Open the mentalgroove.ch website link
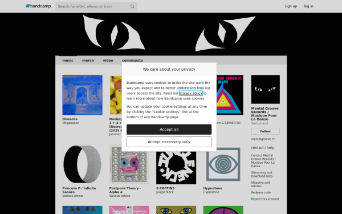This screenshot has height=214, width=342. tap(263, 139)
